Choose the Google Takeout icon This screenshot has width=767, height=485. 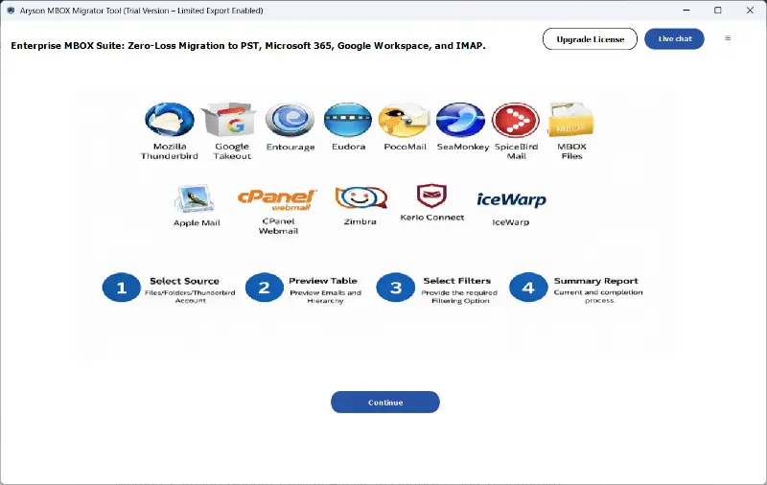point(230,120)
